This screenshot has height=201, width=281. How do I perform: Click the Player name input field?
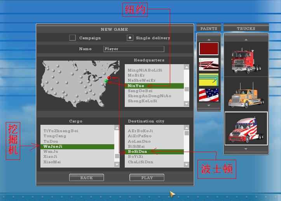(x=134, y=49)
